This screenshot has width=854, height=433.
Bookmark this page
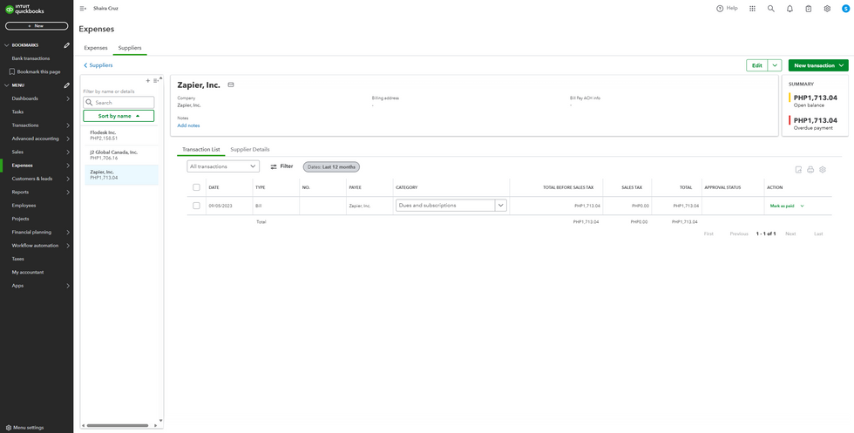(36, 72)
